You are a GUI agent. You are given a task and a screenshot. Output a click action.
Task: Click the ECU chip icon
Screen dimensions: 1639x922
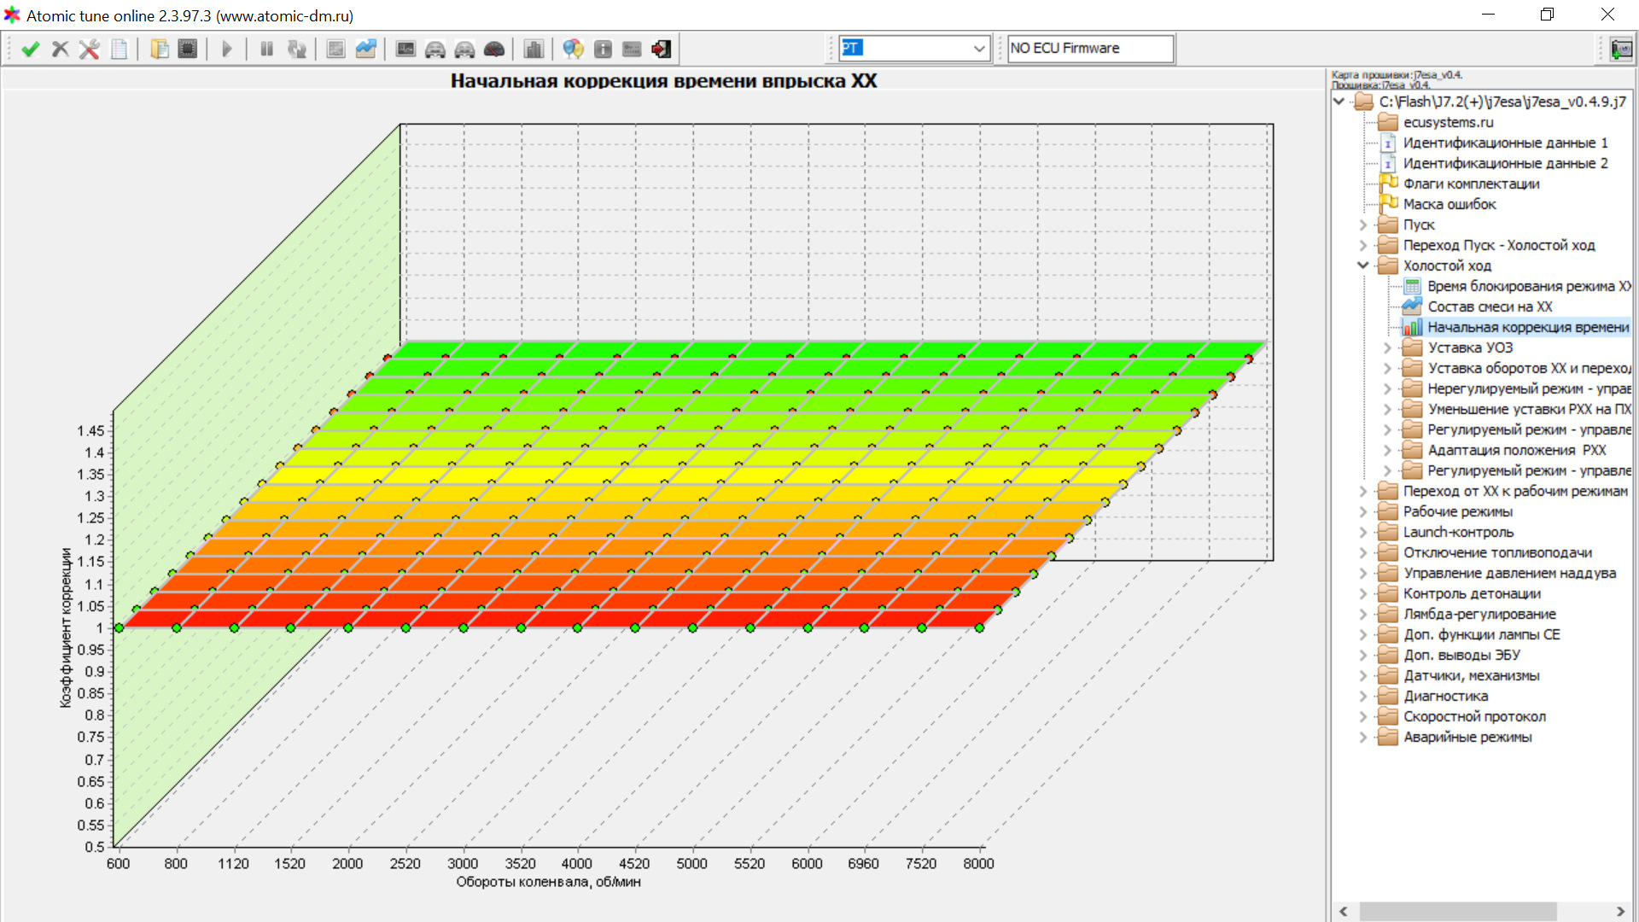pyautogui.click(x=188, y=49)
